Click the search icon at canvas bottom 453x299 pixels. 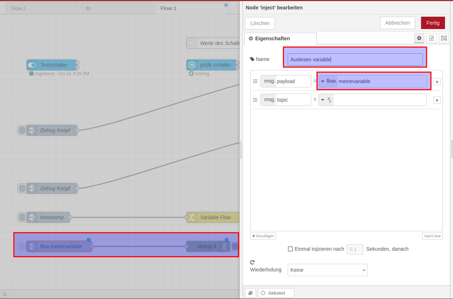4,294
